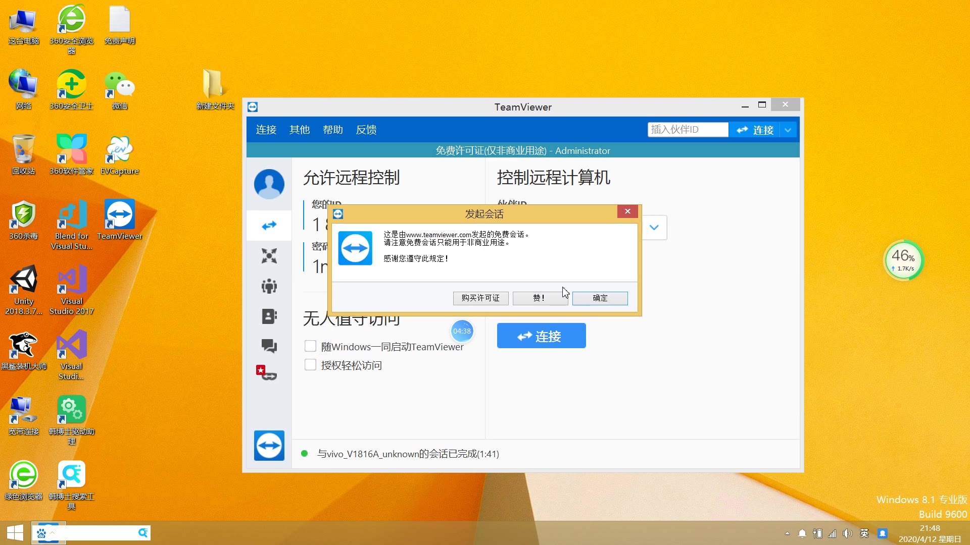Viewport: 970px width, 545px height.
Task: Open the 360杀毒 desktop icon
Action: [24, 220]
